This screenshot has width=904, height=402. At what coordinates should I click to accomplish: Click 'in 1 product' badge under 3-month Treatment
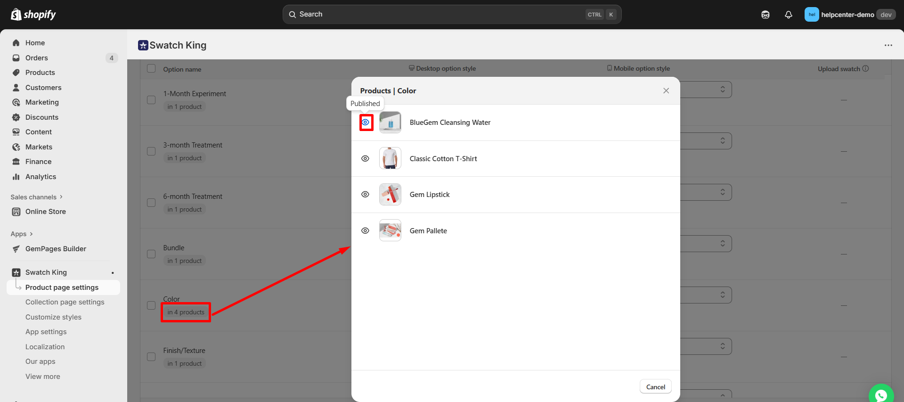pos(184,158)
